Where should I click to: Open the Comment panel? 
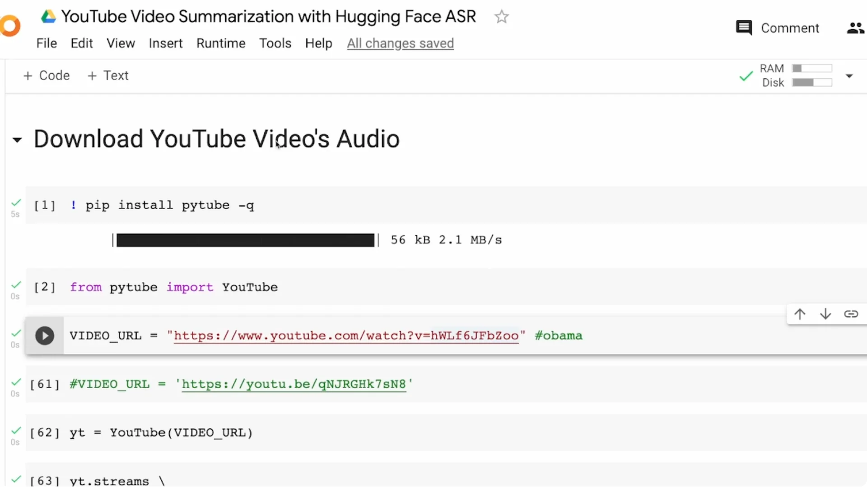pos(777,28)
